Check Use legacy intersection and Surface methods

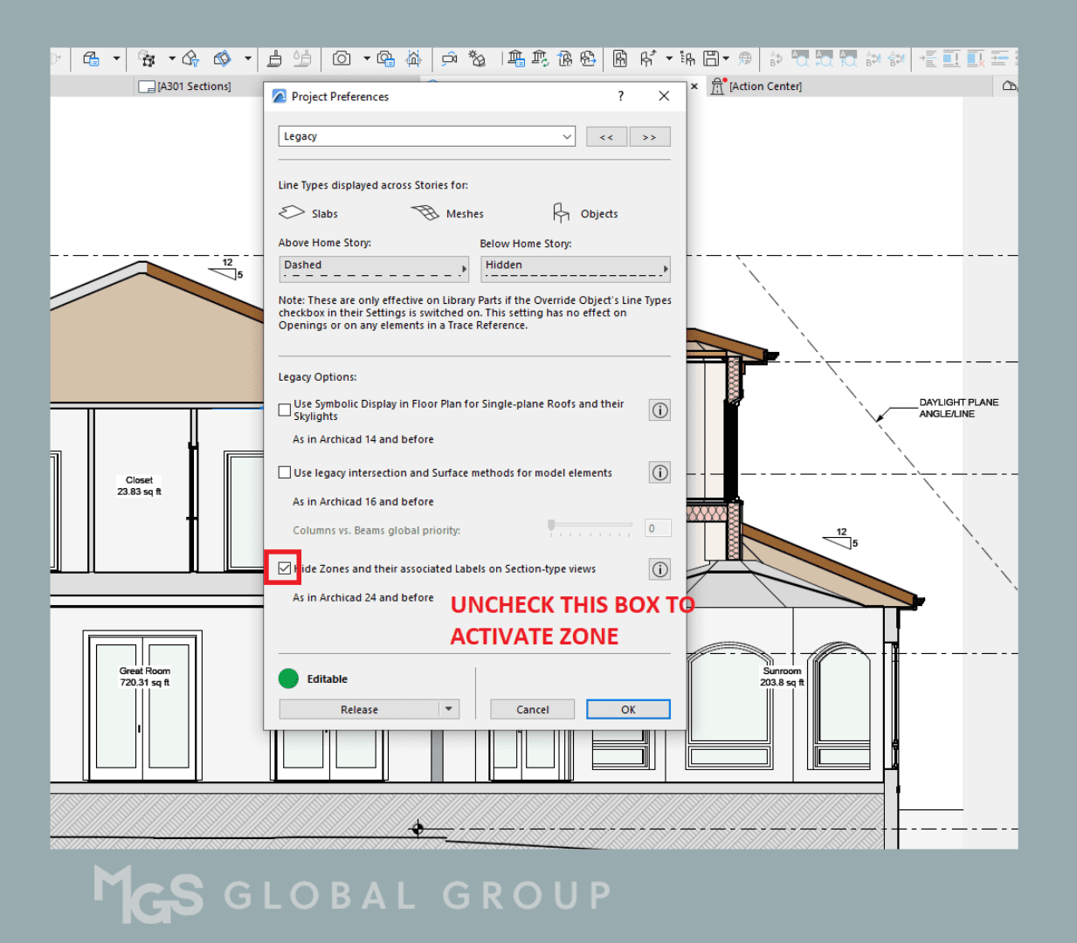[x=285, y=471]
